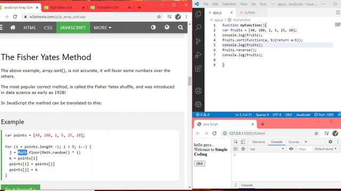Clear the DevTools console

(243, 149)
